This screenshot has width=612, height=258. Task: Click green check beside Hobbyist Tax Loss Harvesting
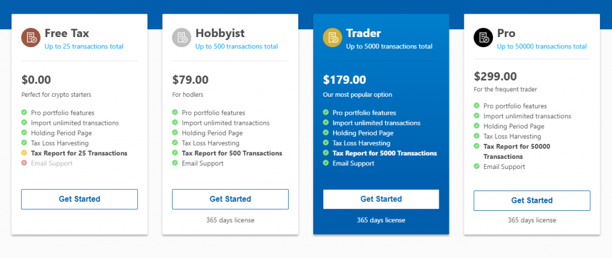(x=175, y=143)
